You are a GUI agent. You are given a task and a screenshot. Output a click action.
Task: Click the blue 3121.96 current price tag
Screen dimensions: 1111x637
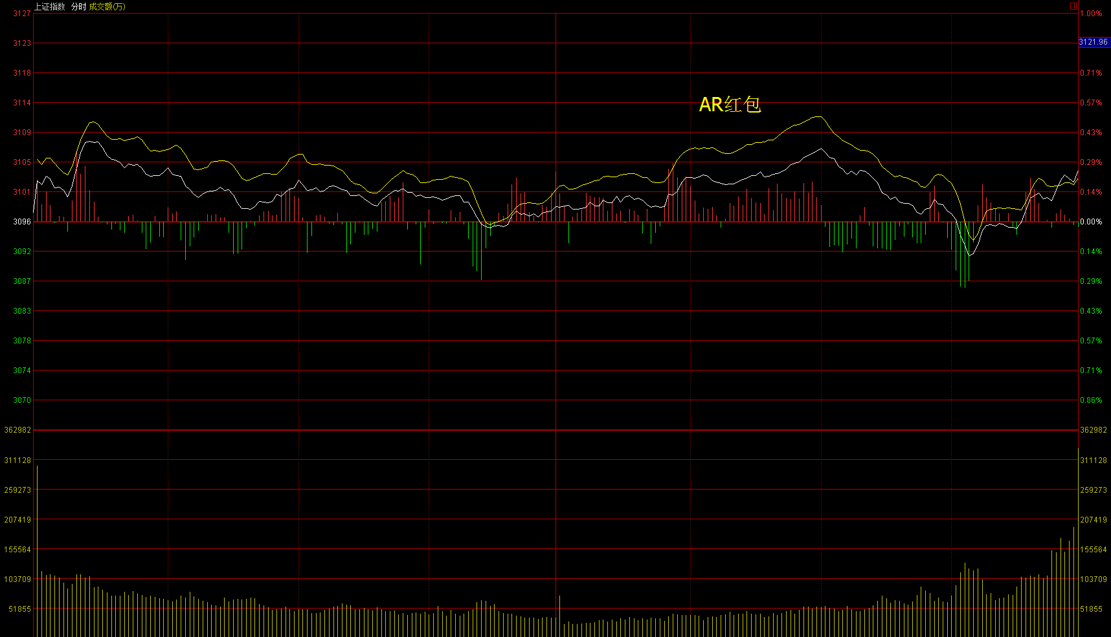point(1094,42)
